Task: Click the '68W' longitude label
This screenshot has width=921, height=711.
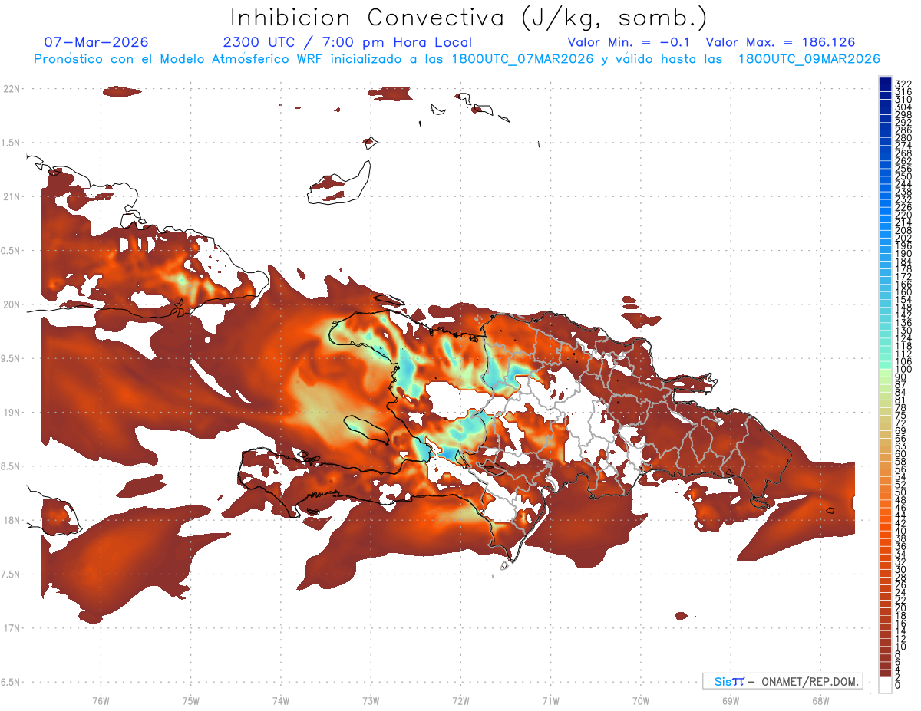Action: (820, 700)
